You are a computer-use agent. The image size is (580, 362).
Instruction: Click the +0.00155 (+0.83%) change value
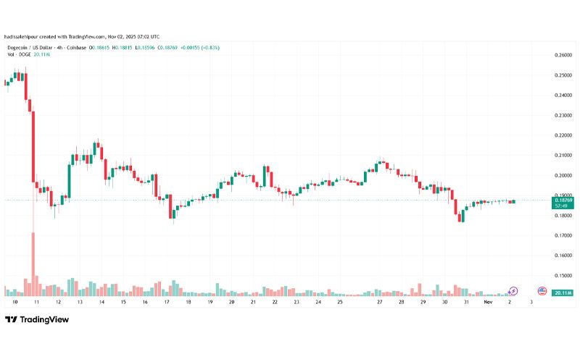(200, 48)
